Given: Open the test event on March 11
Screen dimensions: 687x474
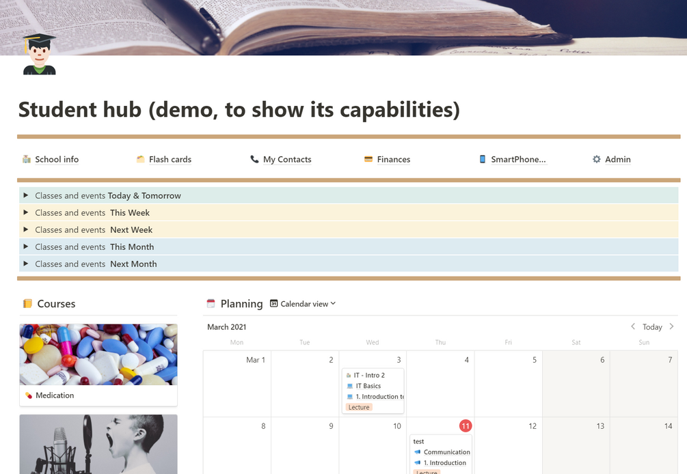Looking at the screenshot, I should (x=418, y=441).
